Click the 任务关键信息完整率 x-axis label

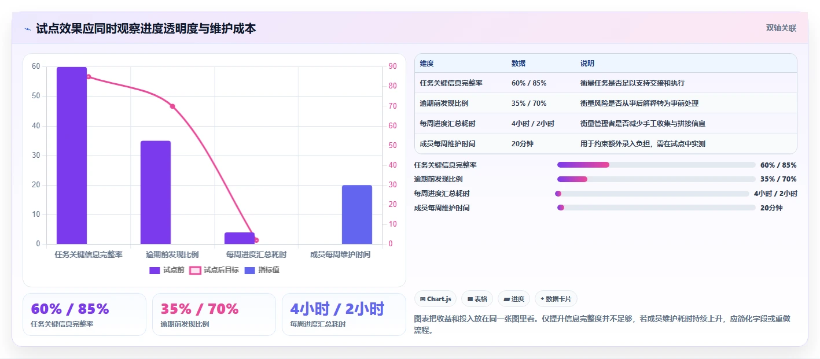pos(89,254)
